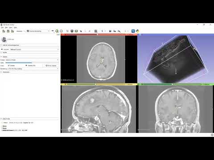Expand the Inputs section
The width and height of the screenshot is (214, 160).
30,52
